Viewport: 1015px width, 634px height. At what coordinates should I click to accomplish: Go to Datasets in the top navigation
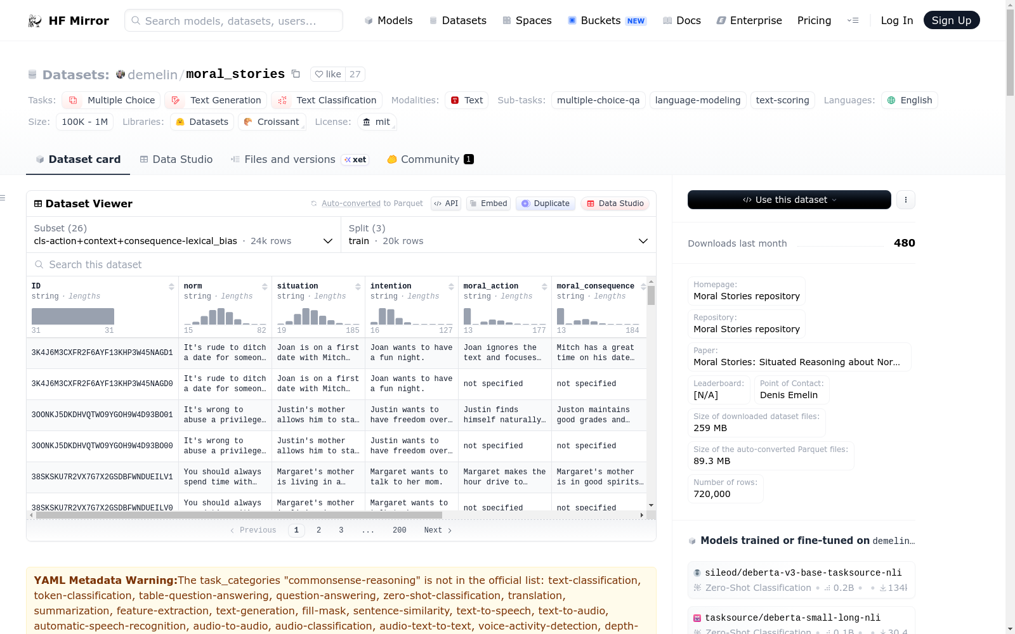(458, 20)
